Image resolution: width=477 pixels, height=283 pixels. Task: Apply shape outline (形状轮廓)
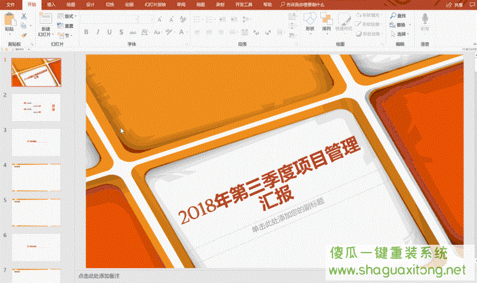tap(368, 24)
